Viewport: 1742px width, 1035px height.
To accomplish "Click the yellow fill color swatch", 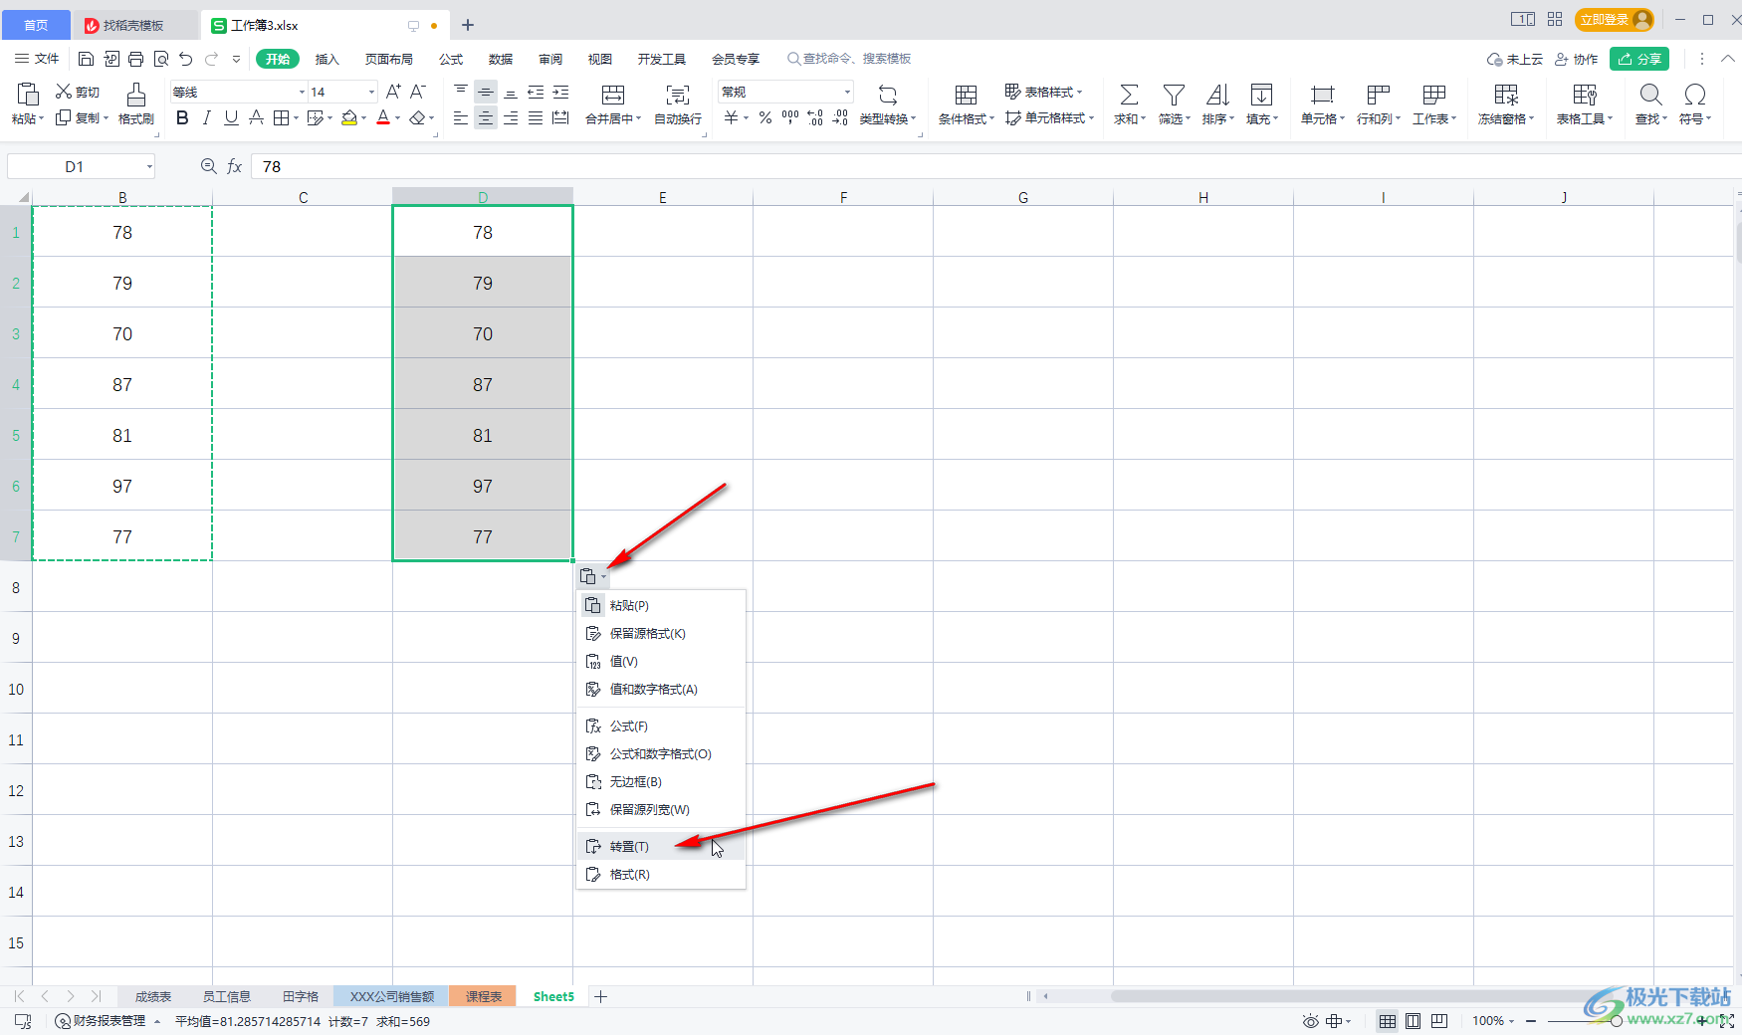I will click(349, 118).
